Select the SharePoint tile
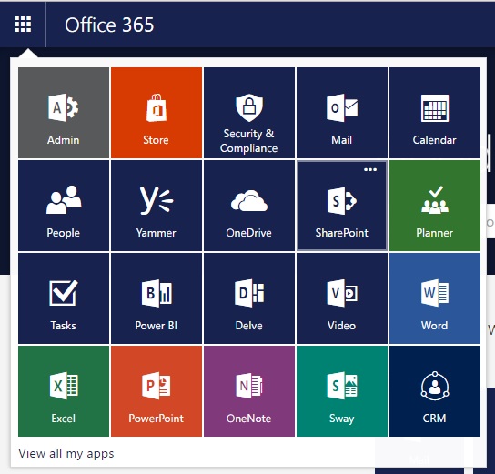The image size is (495, 474). (x=342, y=206)
